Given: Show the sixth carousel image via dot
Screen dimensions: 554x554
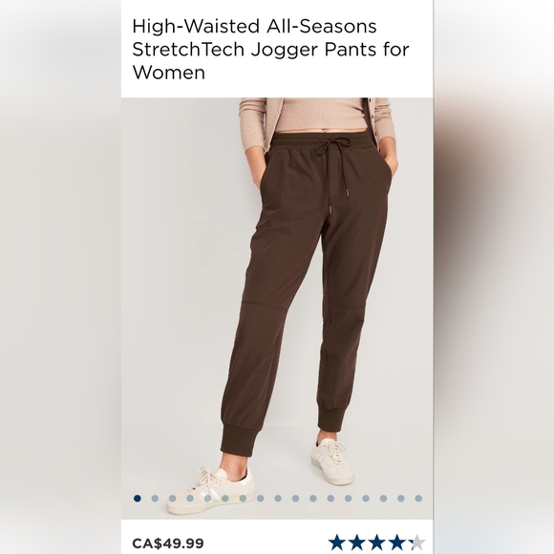Looking at the screenshot, I should (x=225, y=499).
